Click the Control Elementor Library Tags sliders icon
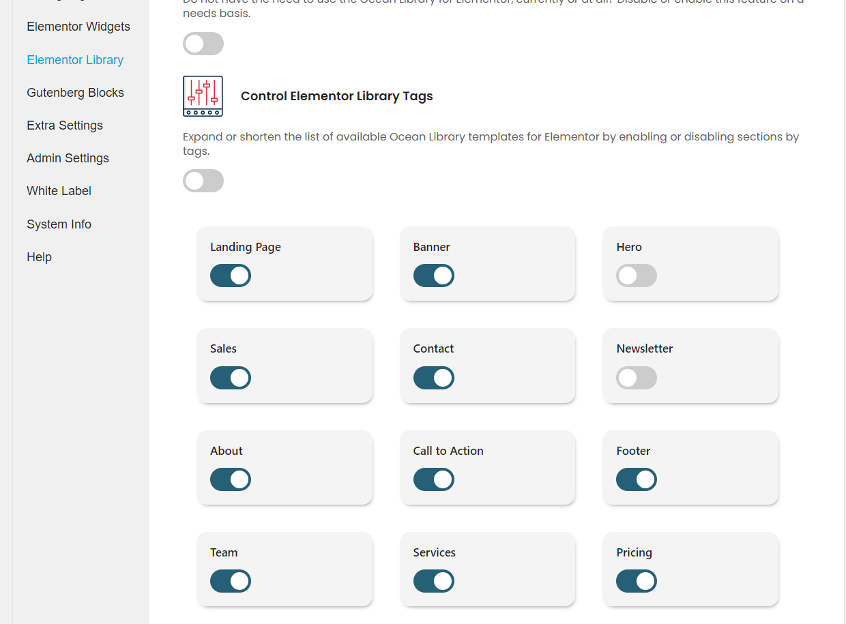The height and width of the screenshot is (624, 846). [x=203, y=96]
